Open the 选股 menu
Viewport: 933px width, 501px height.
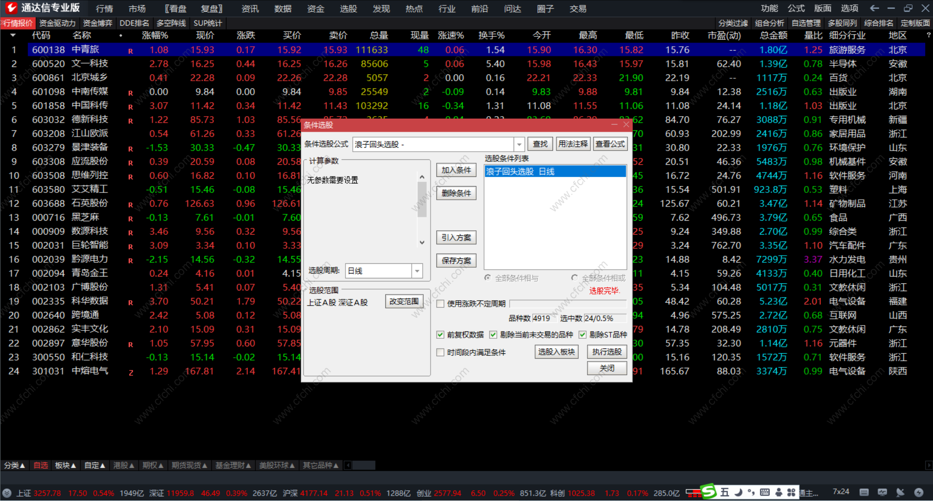(348, 9)
